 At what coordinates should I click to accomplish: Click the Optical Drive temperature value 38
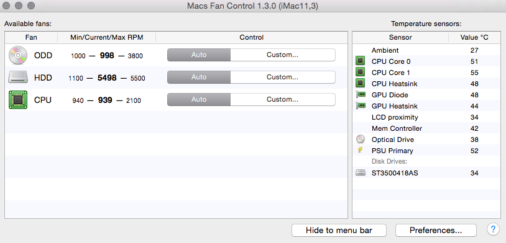tap(474, 139)
